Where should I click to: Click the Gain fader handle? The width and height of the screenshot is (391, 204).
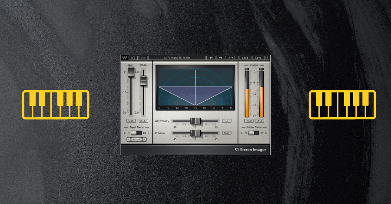[x=131, y=72]
